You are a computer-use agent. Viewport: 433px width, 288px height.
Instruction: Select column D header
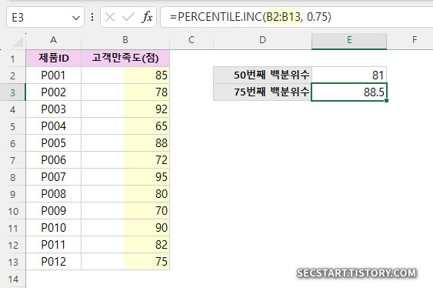click(262, 40)
